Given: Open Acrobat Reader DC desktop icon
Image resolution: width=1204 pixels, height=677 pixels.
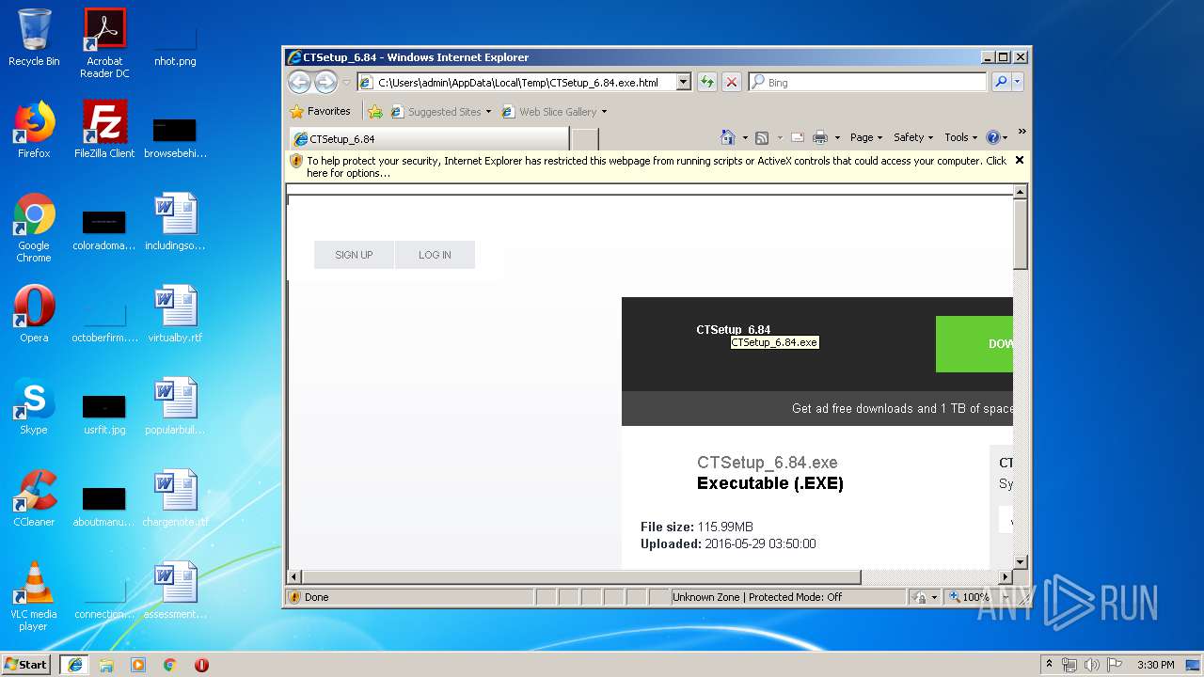Looking at the screenshot, I should [x=104, y=43].
